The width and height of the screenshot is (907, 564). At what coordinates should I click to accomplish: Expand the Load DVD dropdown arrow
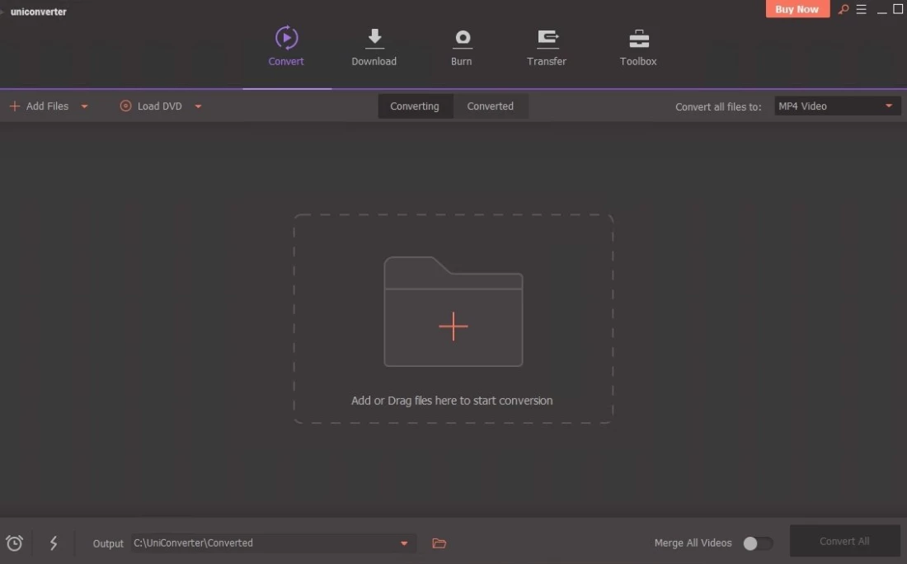198,106
